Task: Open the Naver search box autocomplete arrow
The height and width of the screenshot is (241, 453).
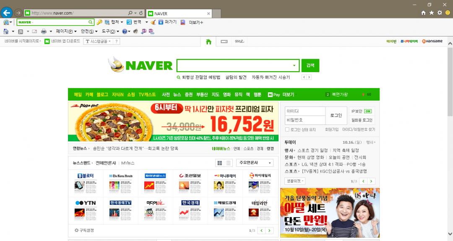Action: coord(294,66)
